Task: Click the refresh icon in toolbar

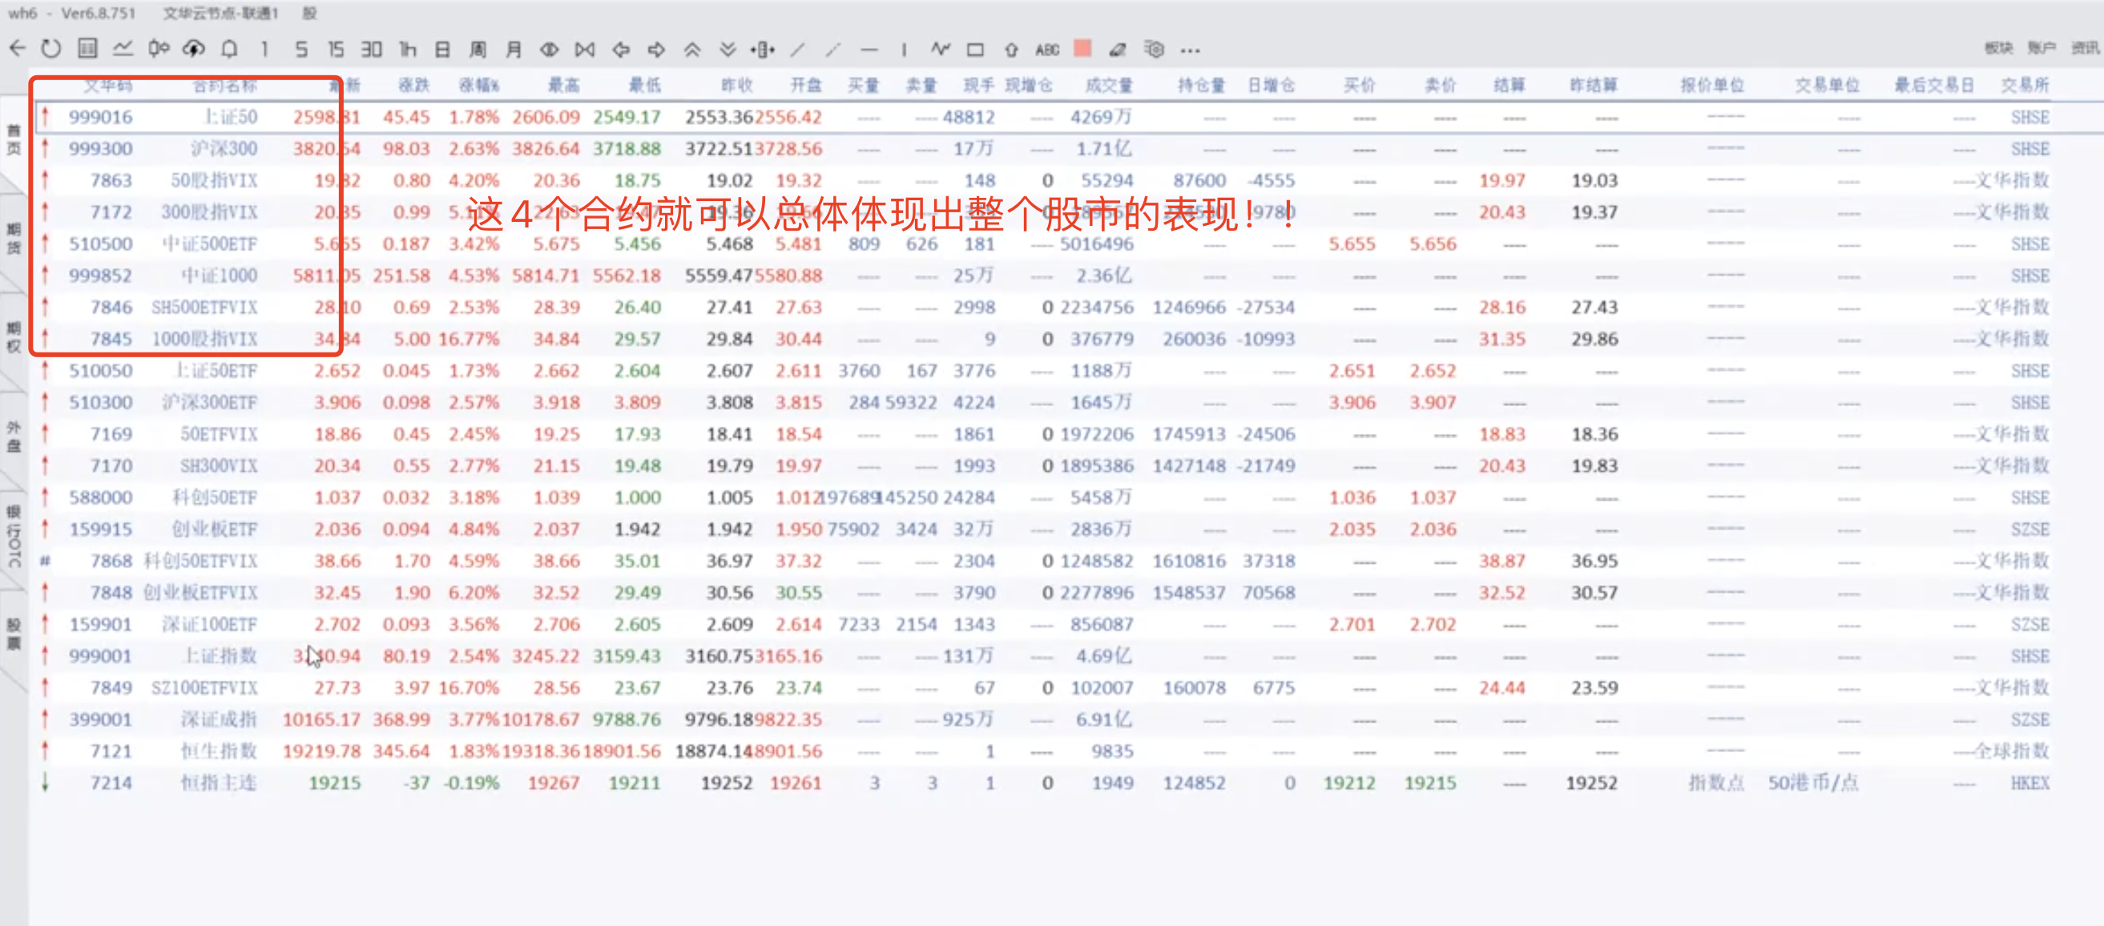Action: 50,49
